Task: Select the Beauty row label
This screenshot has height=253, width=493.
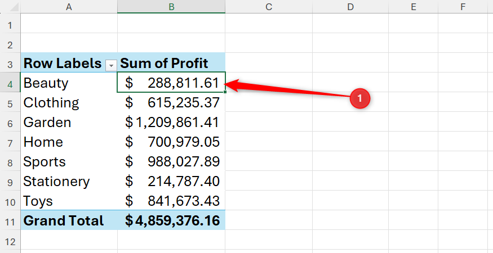Action: click(69, 82)
